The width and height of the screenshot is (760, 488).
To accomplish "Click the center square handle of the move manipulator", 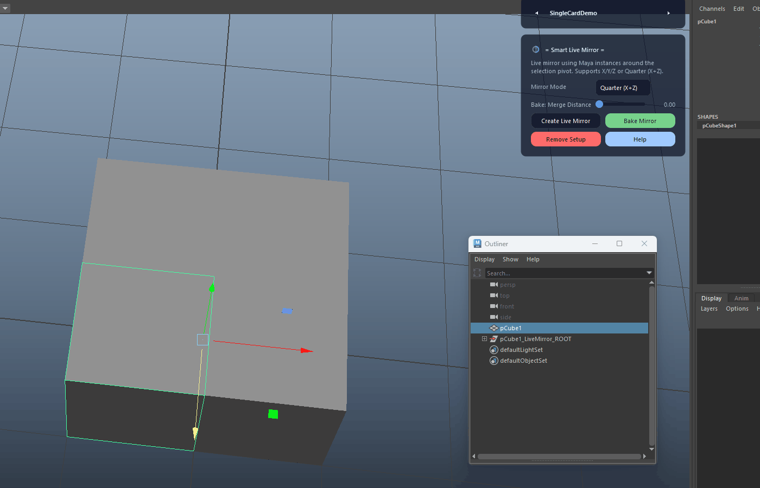I will [202, 340].
